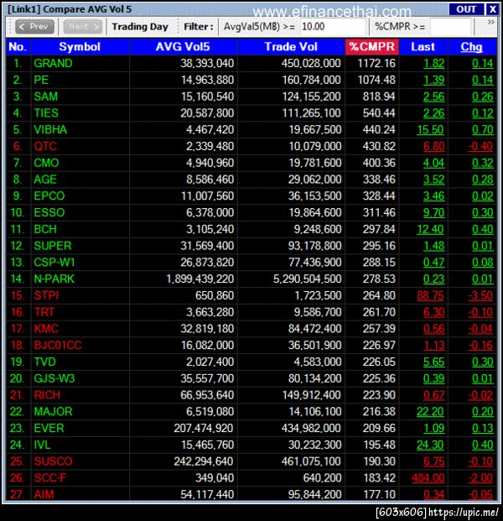Sort by the No. column header
This screenshot has width=503, height=521.
coord(18,47)
